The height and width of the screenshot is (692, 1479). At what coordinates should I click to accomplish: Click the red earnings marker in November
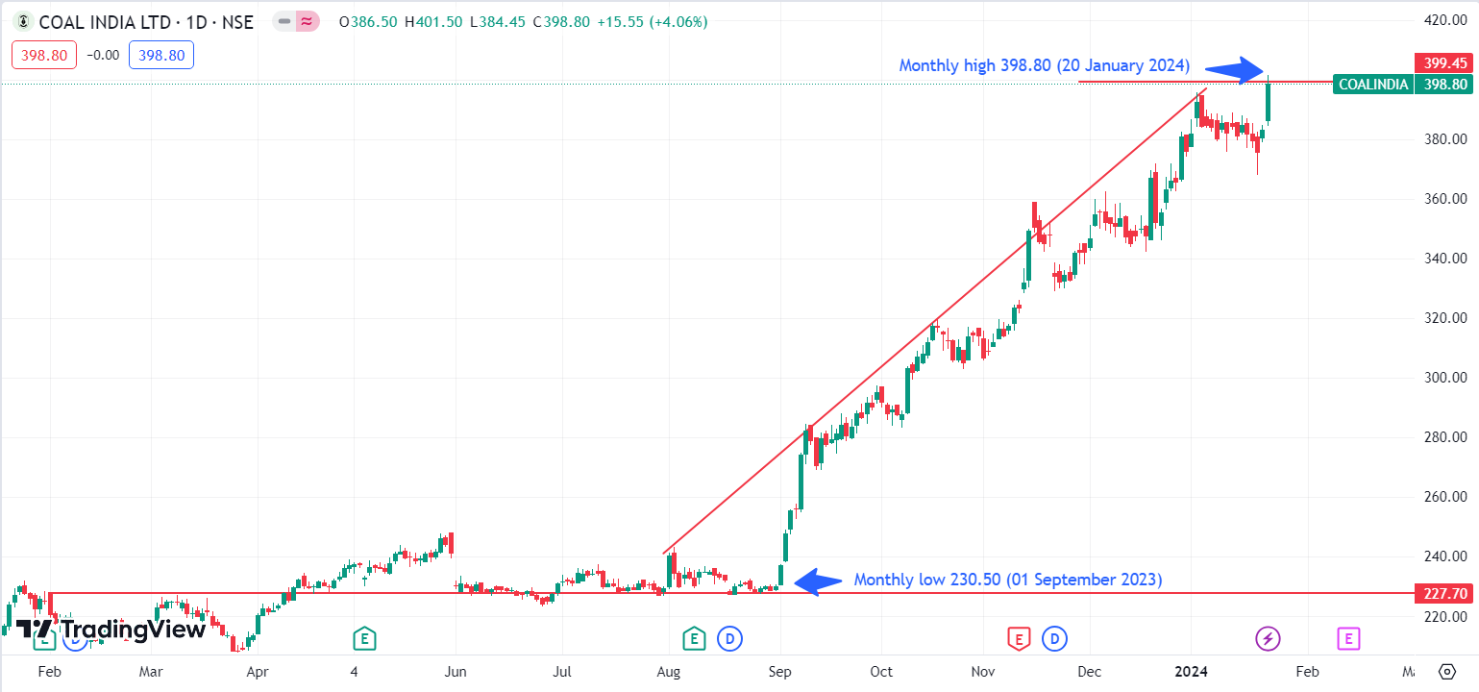pos(1018,637)
